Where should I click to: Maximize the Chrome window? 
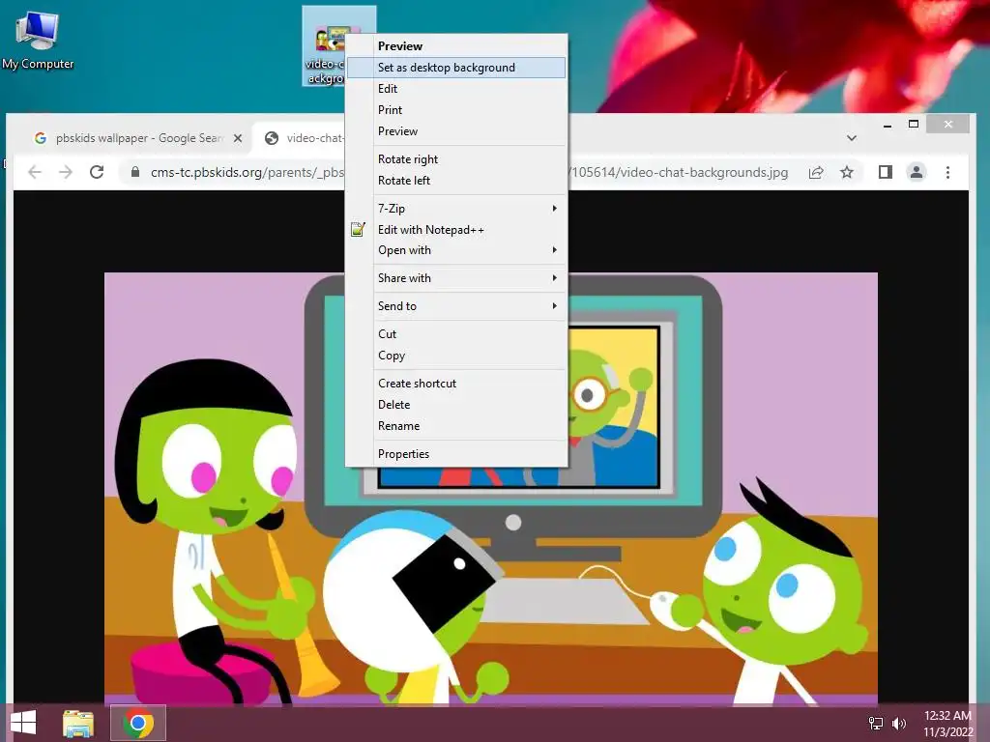[x=913, y=125]
